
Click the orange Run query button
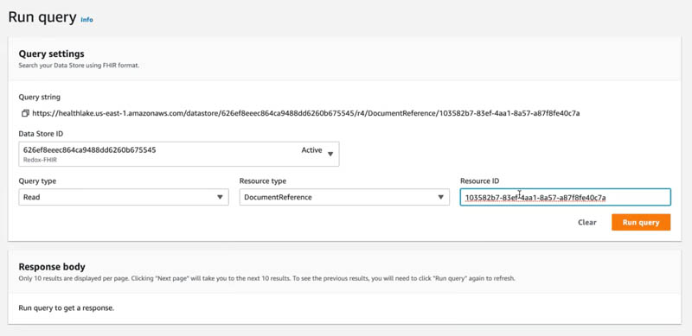641,222
